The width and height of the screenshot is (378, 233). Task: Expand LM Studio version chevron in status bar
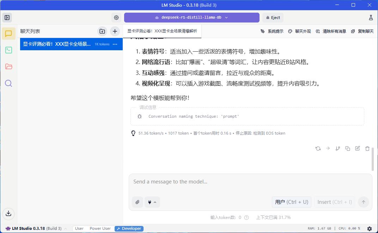click(x=66, y=229)
